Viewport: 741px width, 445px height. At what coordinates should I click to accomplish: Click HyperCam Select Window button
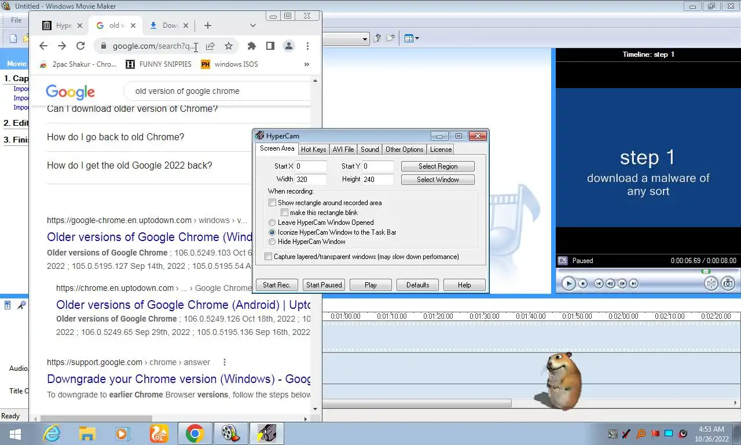point(438,180)
